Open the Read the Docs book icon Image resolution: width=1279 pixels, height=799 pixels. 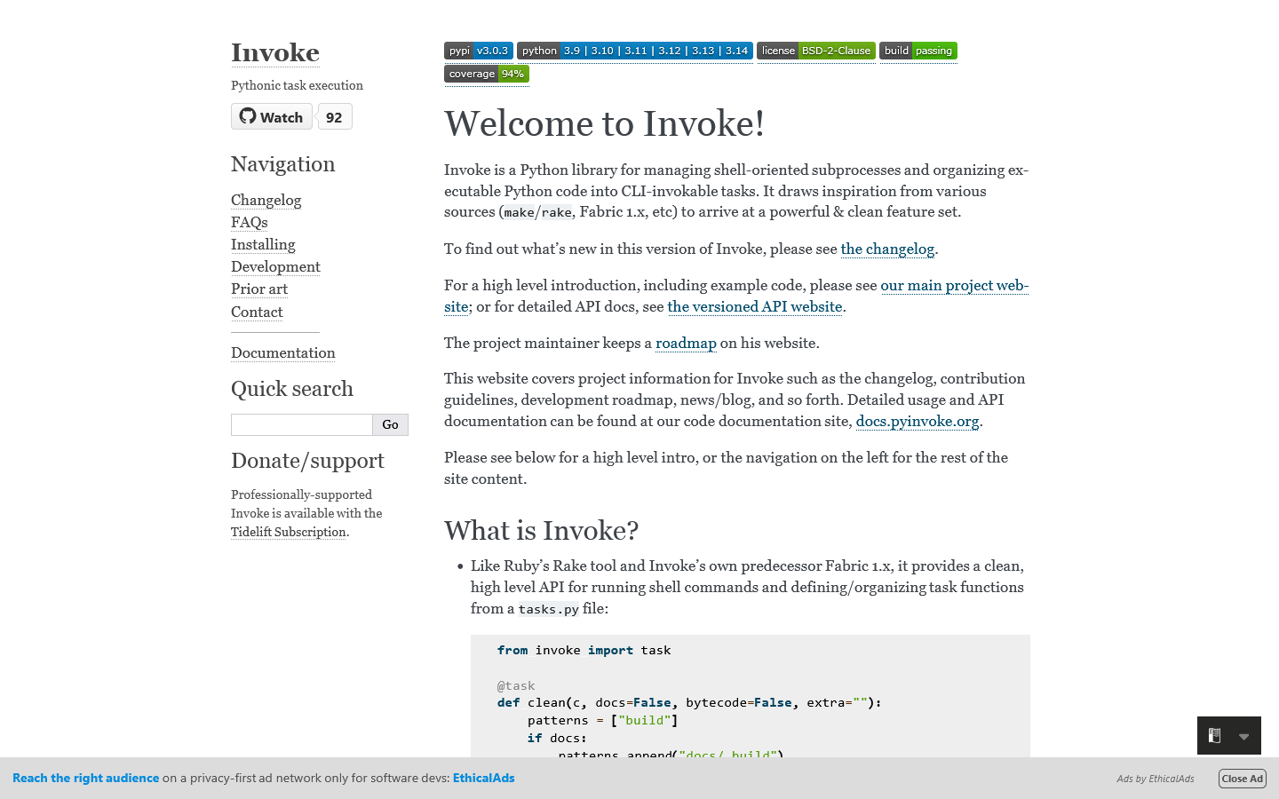coord(1214,735)
